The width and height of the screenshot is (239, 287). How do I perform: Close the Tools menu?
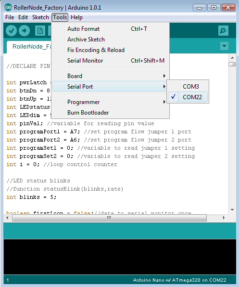[x=60, y=17]
